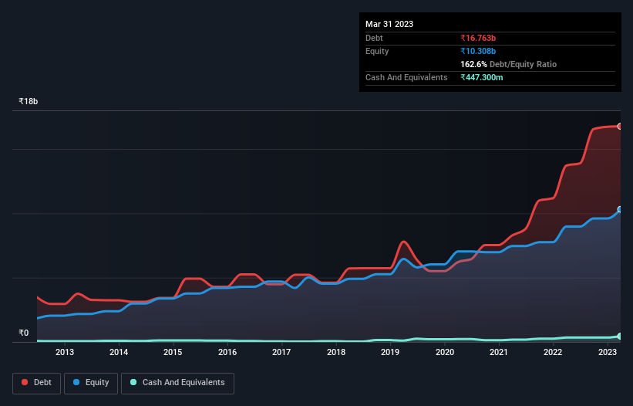Select the 2017 x-axis year label
Screen dimensions: 633x406
[281, 353]
